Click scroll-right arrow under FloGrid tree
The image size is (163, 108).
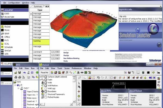[71, 104]
